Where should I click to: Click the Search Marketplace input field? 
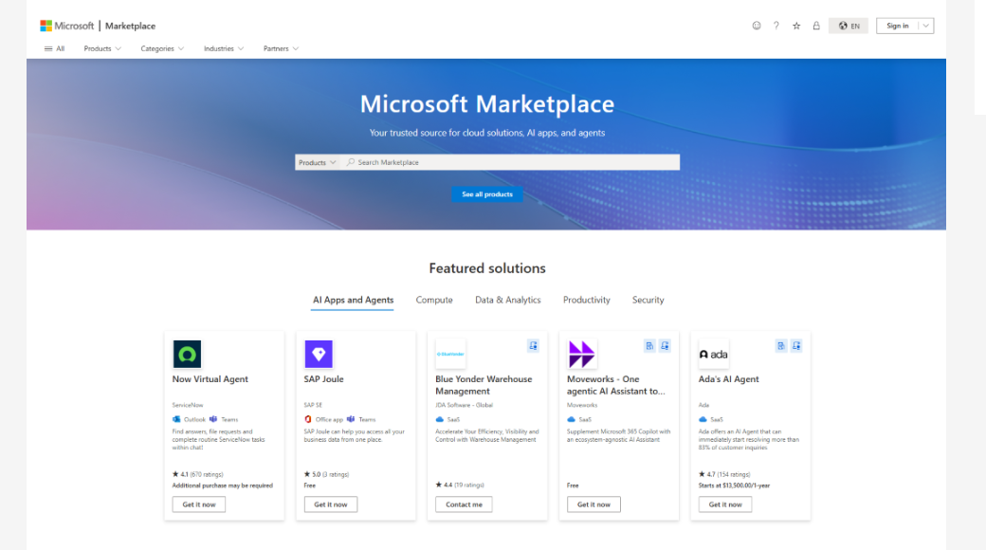[x=512, y=162]
